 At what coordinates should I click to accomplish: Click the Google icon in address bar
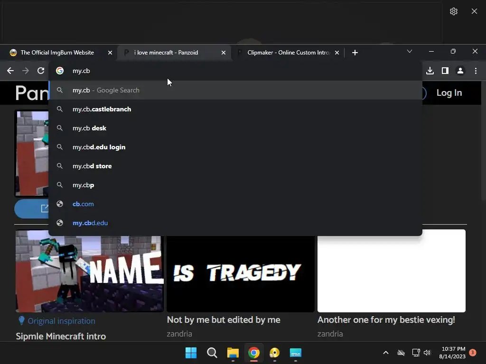coord(60,71)
